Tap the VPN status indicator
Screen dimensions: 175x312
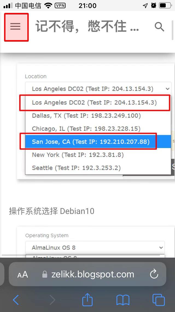tap(60, 5)
